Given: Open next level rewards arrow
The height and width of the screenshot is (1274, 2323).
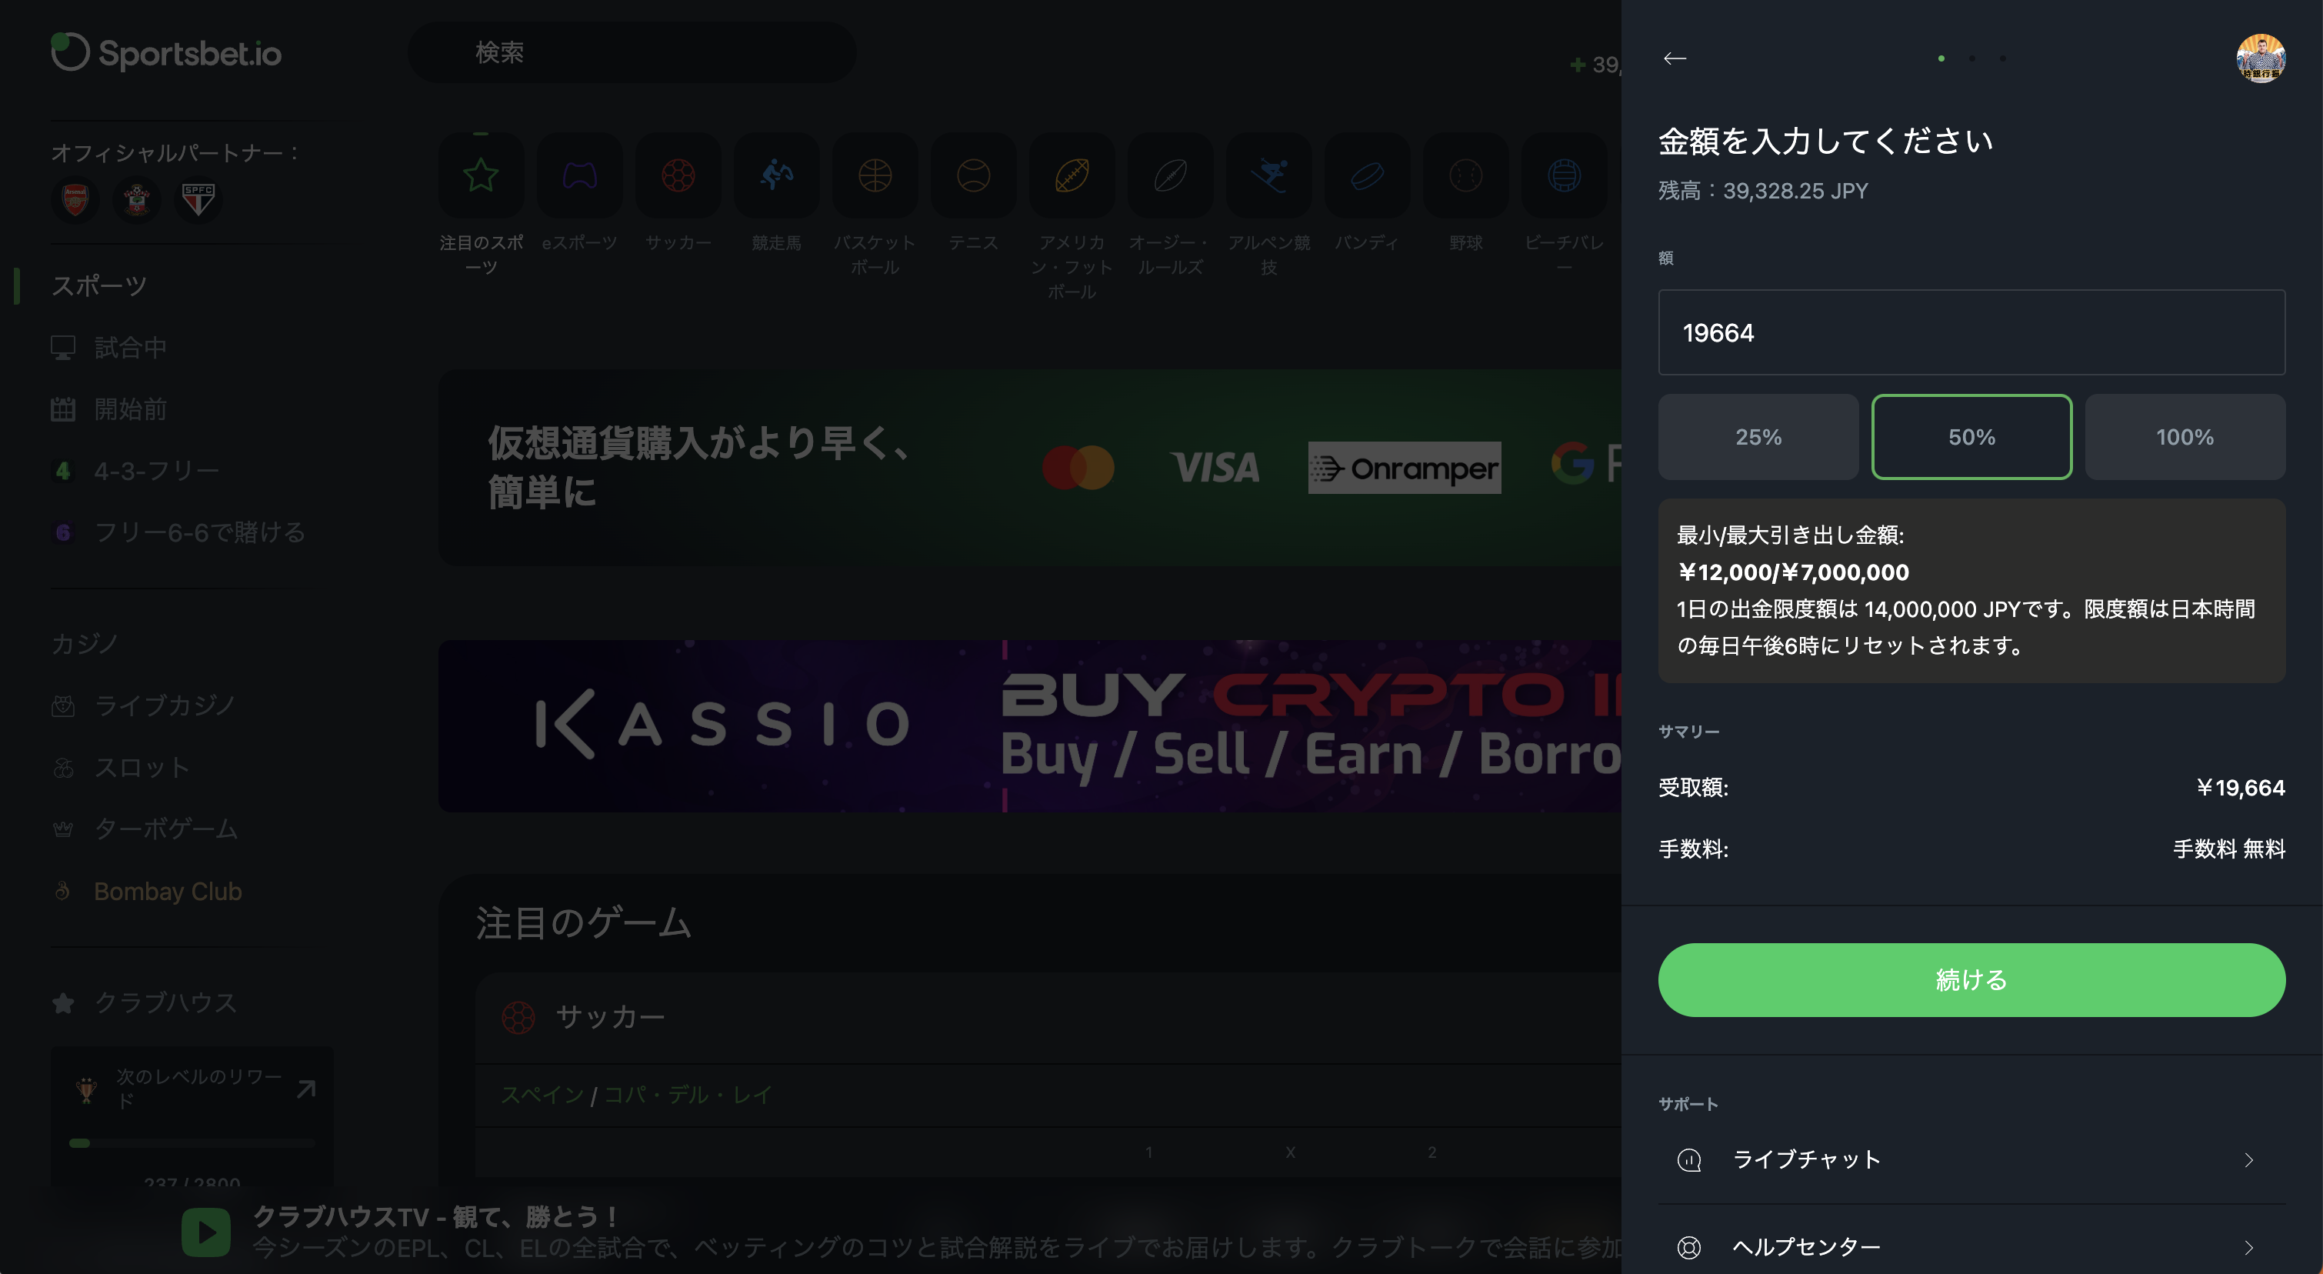Looking at the screenshot, I should tap(307, 1089).
